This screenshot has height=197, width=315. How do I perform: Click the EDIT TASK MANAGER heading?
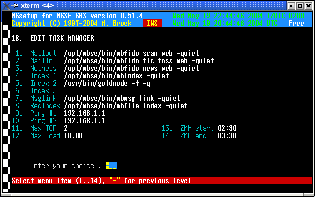point(62,38)
